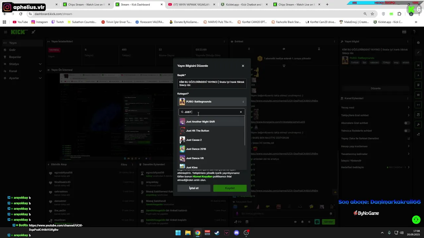Screen dimensions: 424x238
Task: Toggle Abonelere özel sohbet switch
Action: [x=407, y=123]
